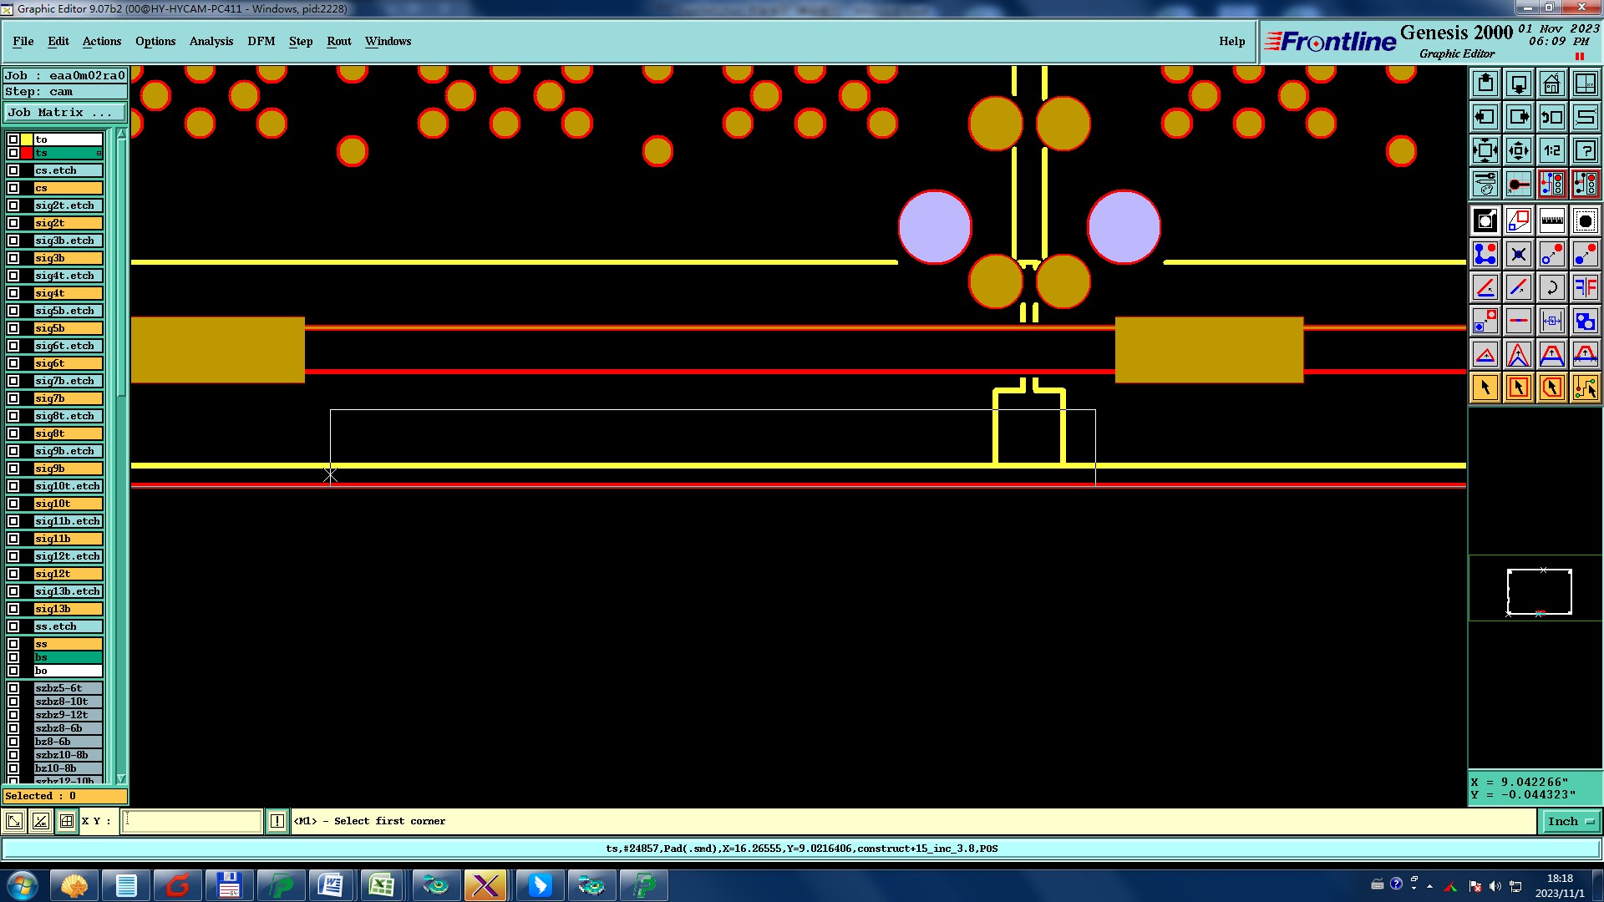
Task: Open the Analysis menu
Action: tap(211, 41)
